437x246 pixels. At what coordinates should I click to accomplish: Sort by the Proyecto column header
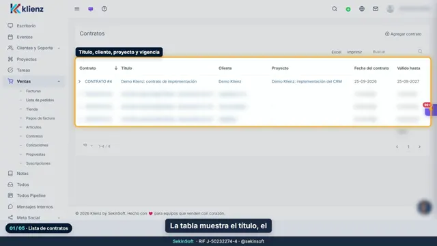click(x=280, y=68)
